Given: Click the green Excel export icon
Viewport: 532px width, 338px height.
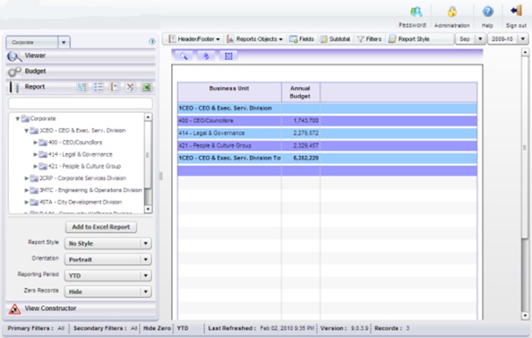Looking at the screenshot, I should coord(147,87).
